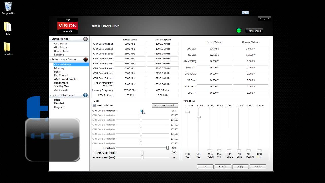
Task: Click the NB PCIe voltage slider handle
Action: [x=249, y=150]
